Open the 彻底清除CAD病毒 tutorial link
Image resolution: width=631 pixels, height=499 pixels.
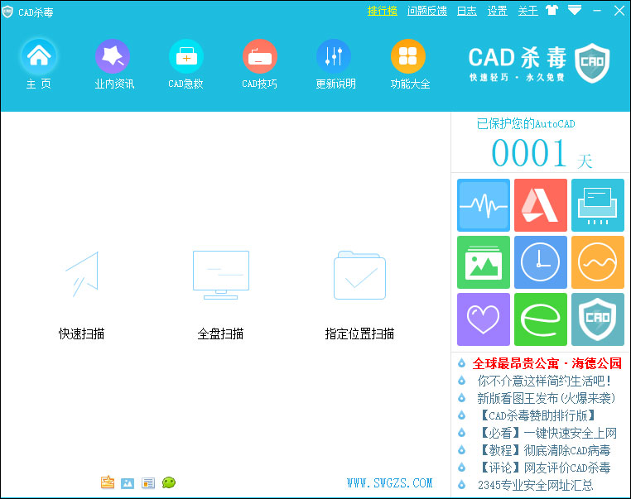pyautogui.click(x=544, y=450)
